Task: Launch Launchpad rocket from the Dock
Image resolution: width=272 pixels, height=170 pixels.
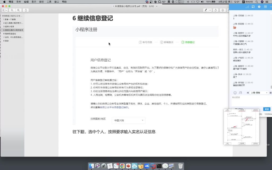Action: pos(104,166)
